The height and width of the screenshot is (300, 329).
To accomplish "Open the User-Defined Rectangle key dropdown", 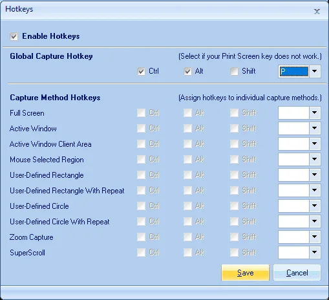I will (315, 175).
